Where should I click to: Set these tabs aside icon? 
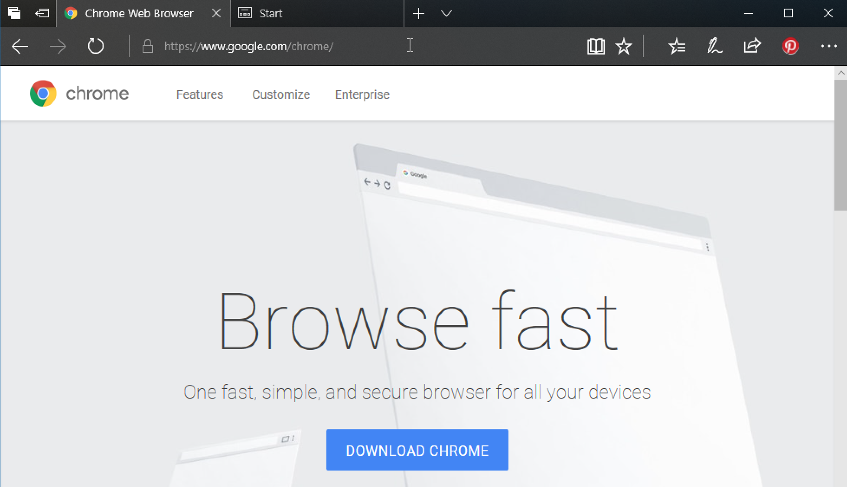click(x=42, y=13)
